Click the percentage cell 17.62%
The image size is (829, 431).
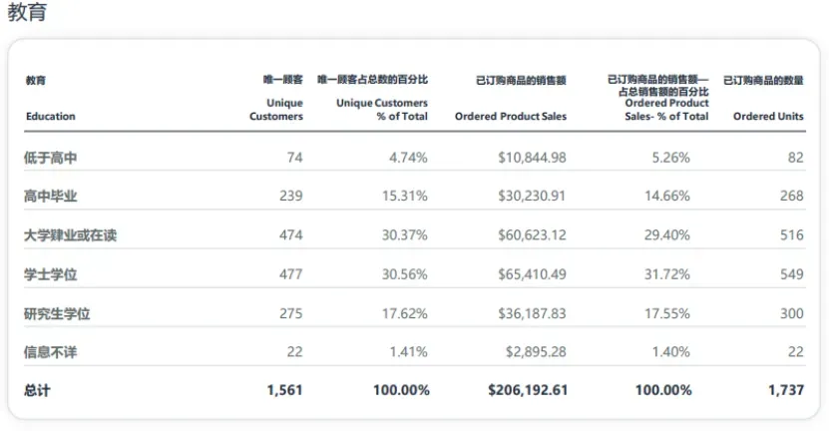(405, 313)
